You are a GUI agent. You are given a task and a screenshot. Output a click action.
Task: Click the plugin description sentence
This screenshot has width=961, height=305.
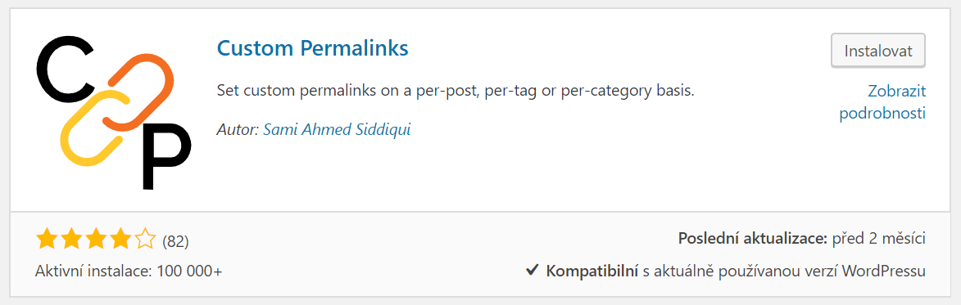(456, 91)
